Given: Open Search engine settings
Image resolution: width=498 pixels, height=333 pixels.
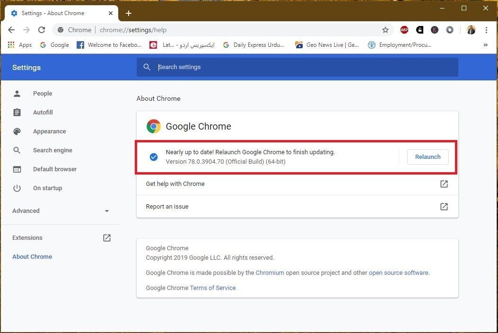Looking at the screenshot, I should point(17,150).
